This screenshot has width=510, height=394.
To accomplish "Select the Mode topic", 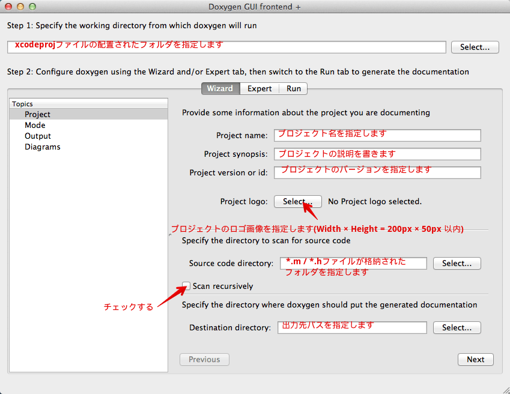I will click(x=35, y=125).
